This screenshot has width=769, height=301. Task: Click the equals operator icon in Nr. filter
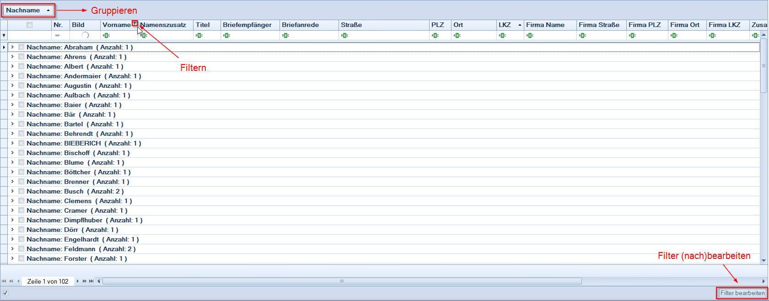[57, 35]
